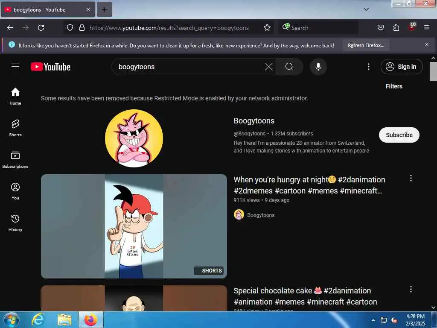
Task: Open small Boogytoons avatar under first video
Action: point(239,215)
